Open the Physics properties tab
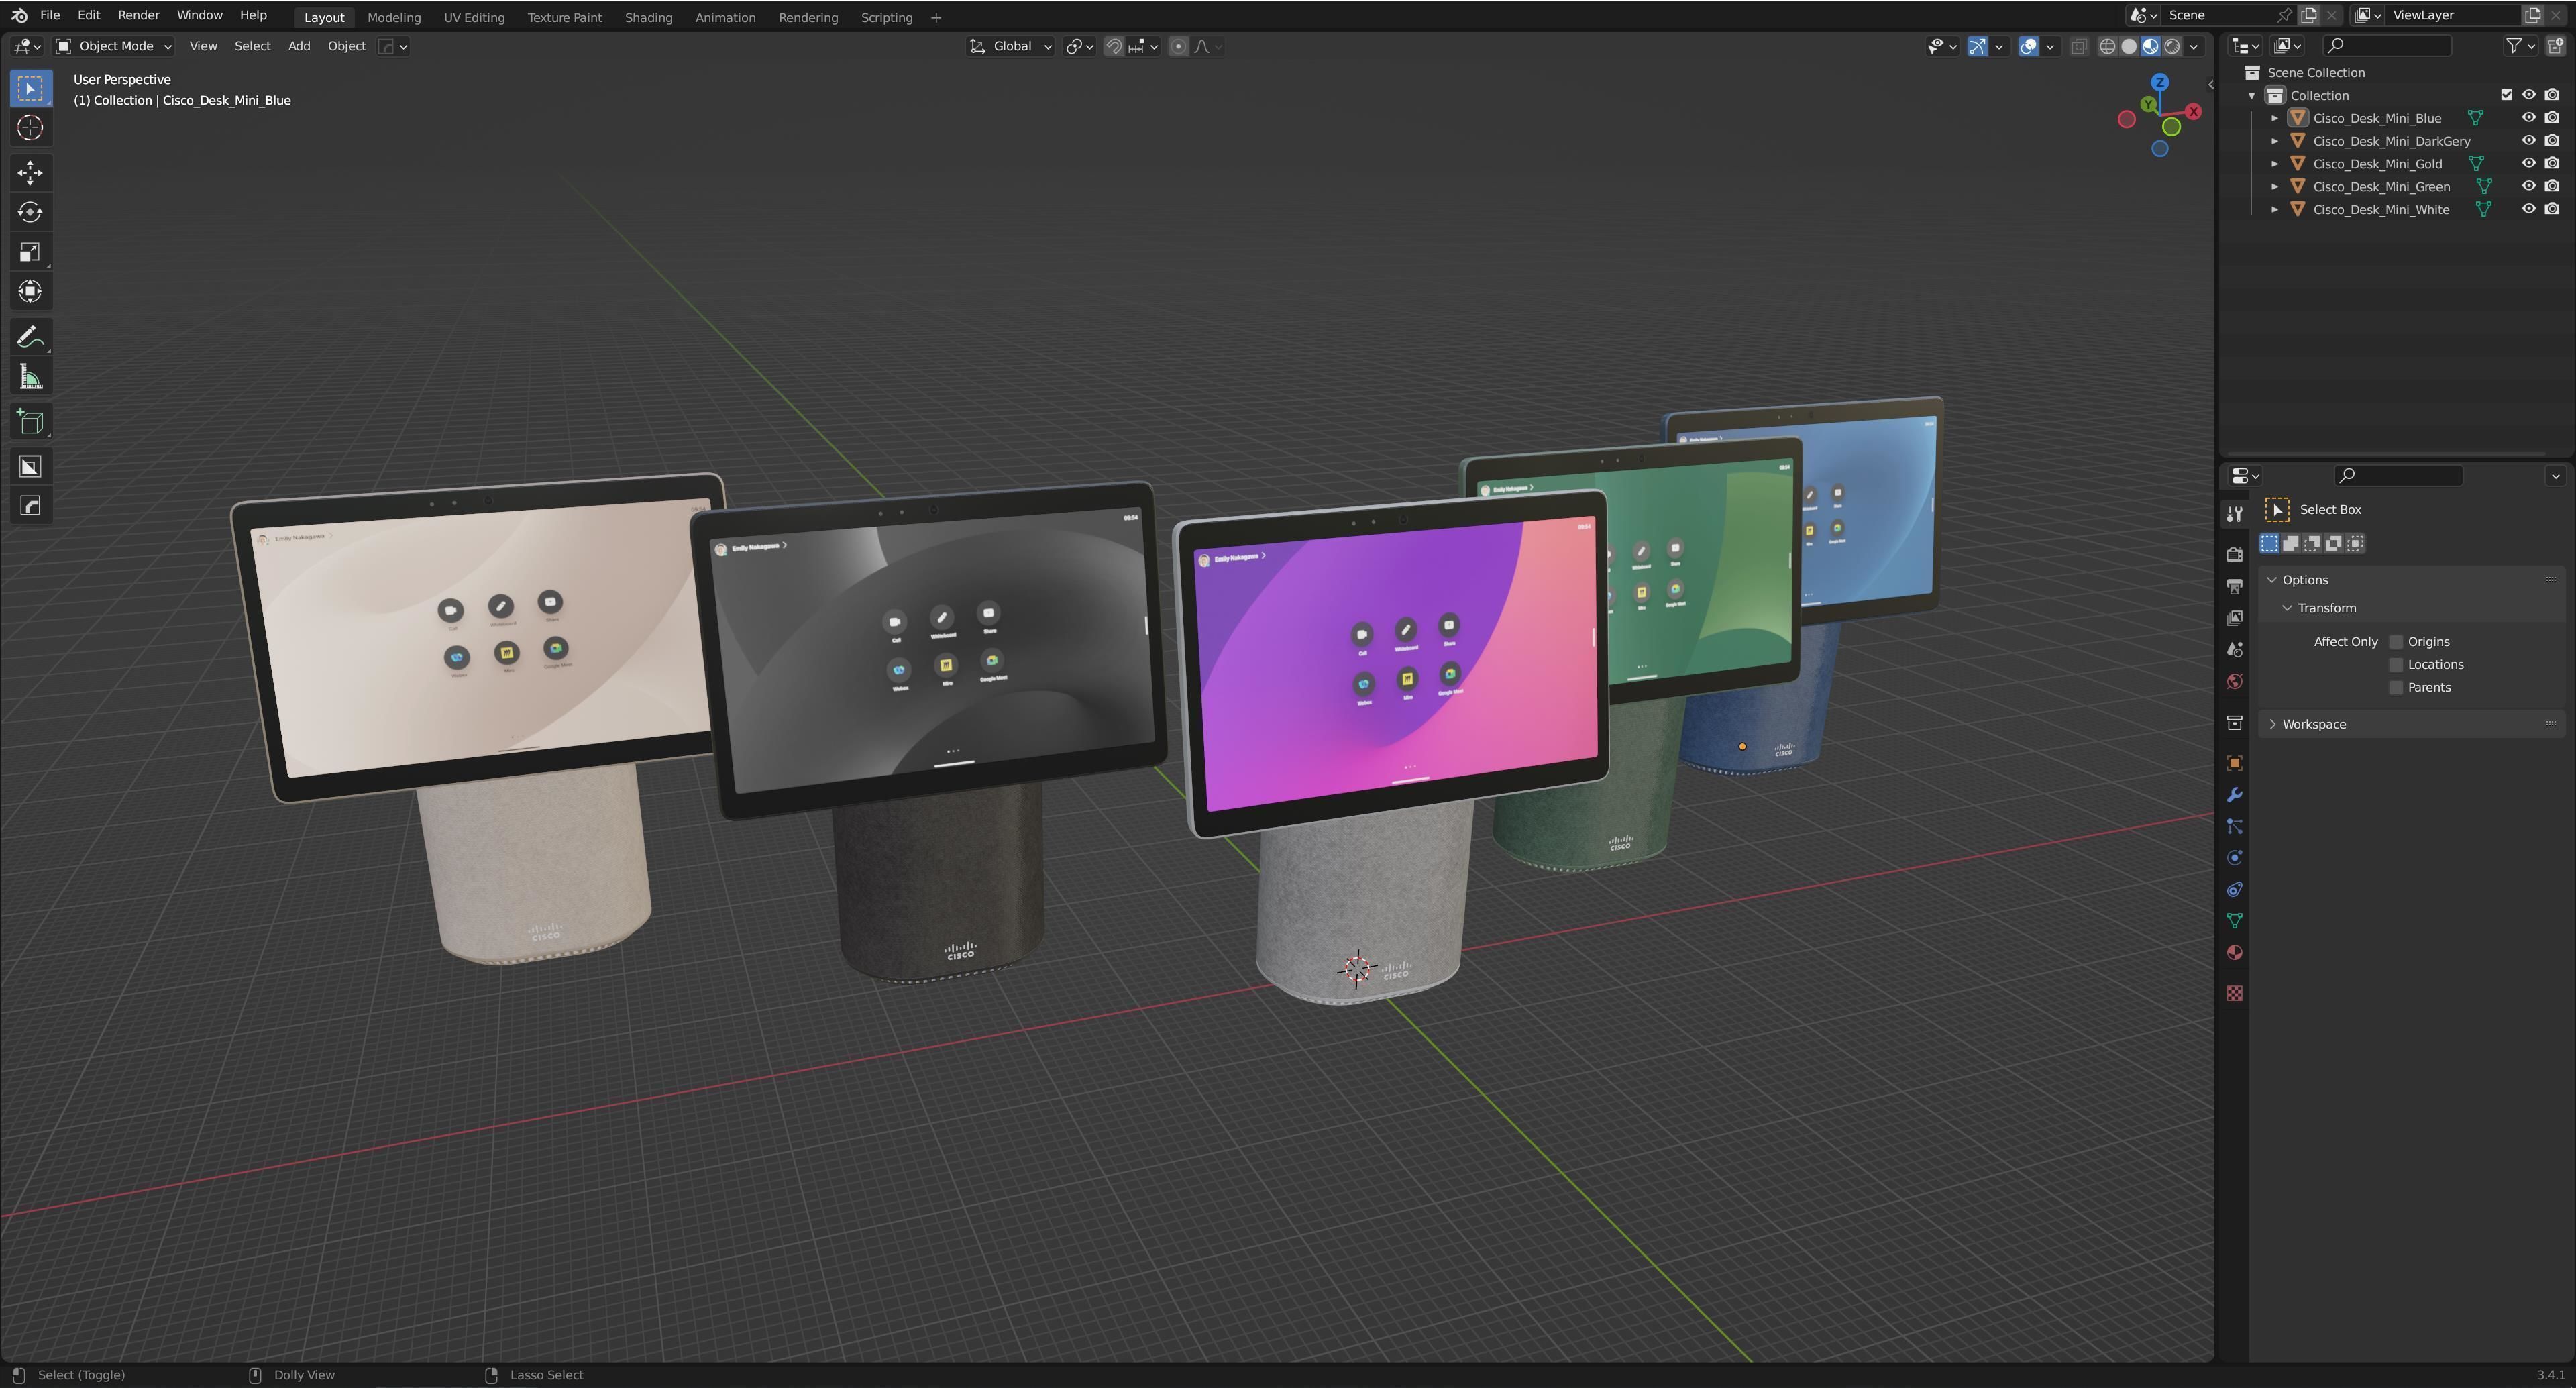 click(x=2234, y=858)
